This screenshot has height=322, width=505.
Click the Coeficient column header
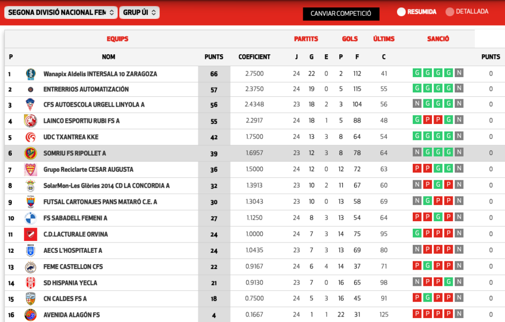pyautogui.click(x=254, y=57)
